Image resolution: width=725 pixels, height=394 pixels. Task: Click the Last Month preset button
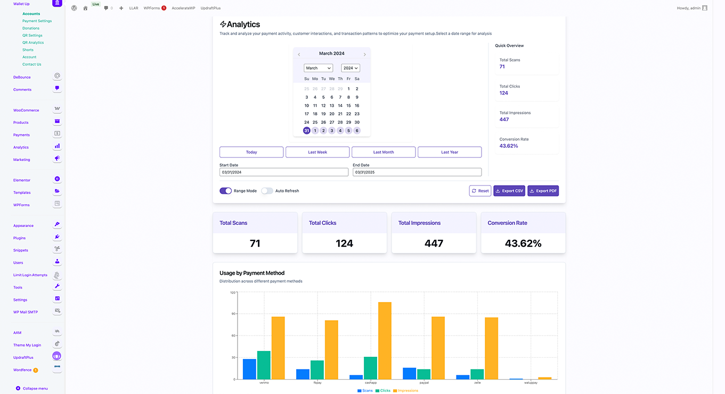pyautogui.click(x=384, y=152)
